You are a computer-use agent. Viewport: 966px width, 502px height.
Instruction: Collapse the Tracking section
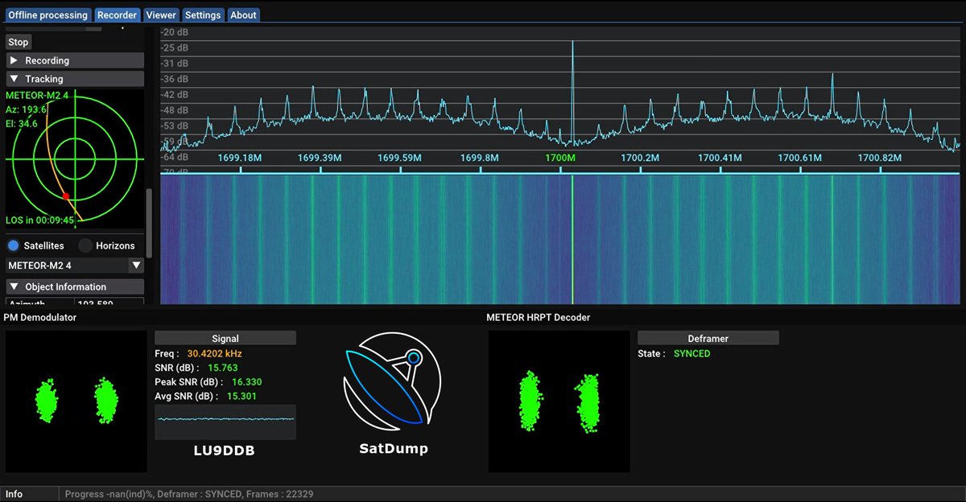point(75,79)
